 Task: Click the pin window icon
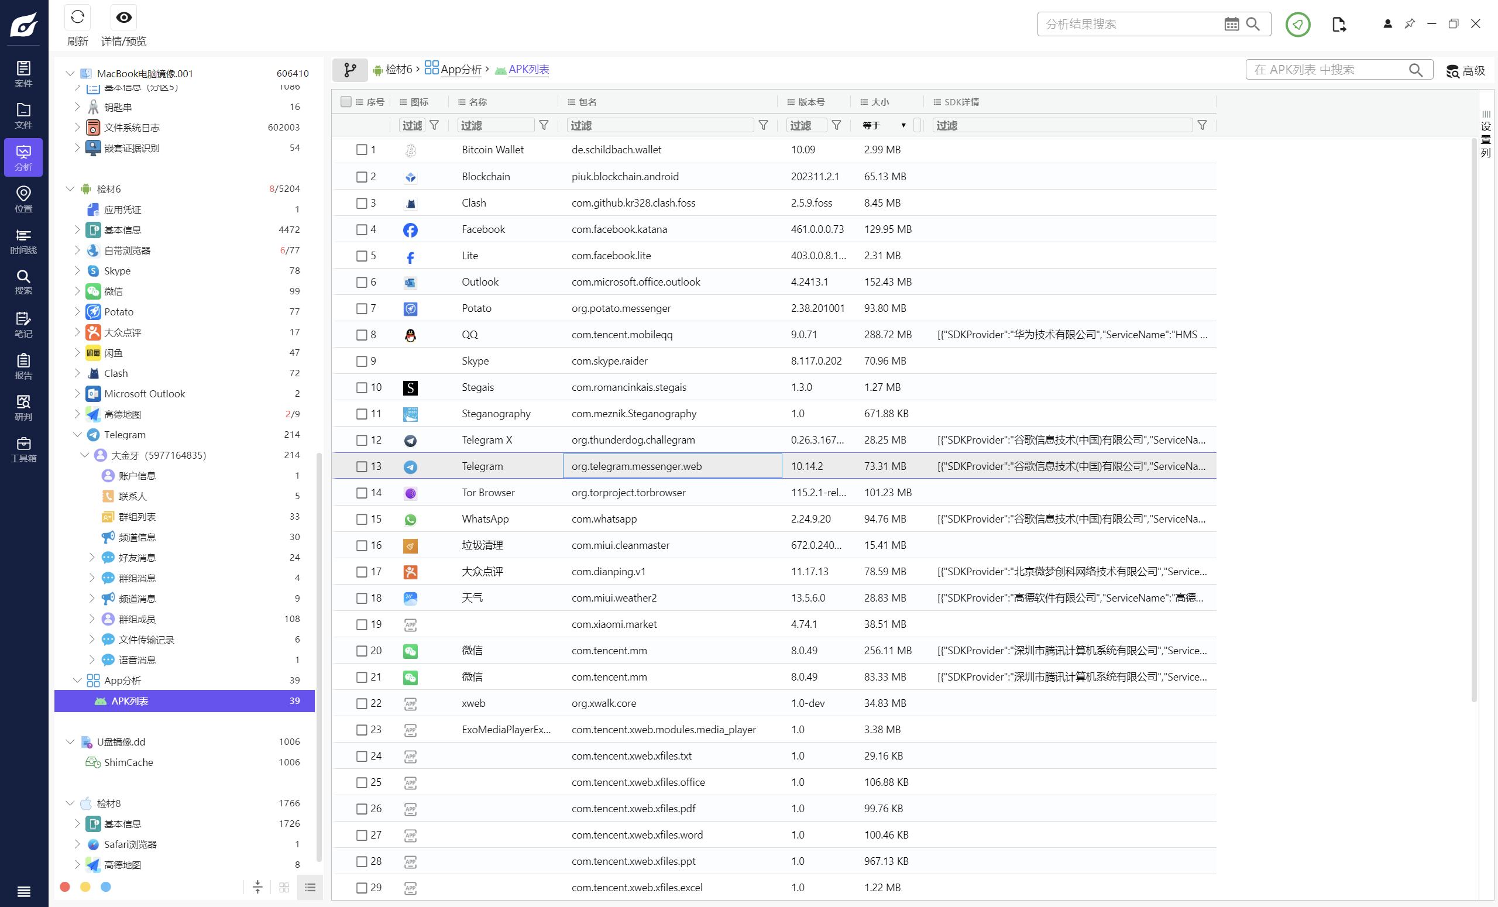click(x=1410, y=24)
